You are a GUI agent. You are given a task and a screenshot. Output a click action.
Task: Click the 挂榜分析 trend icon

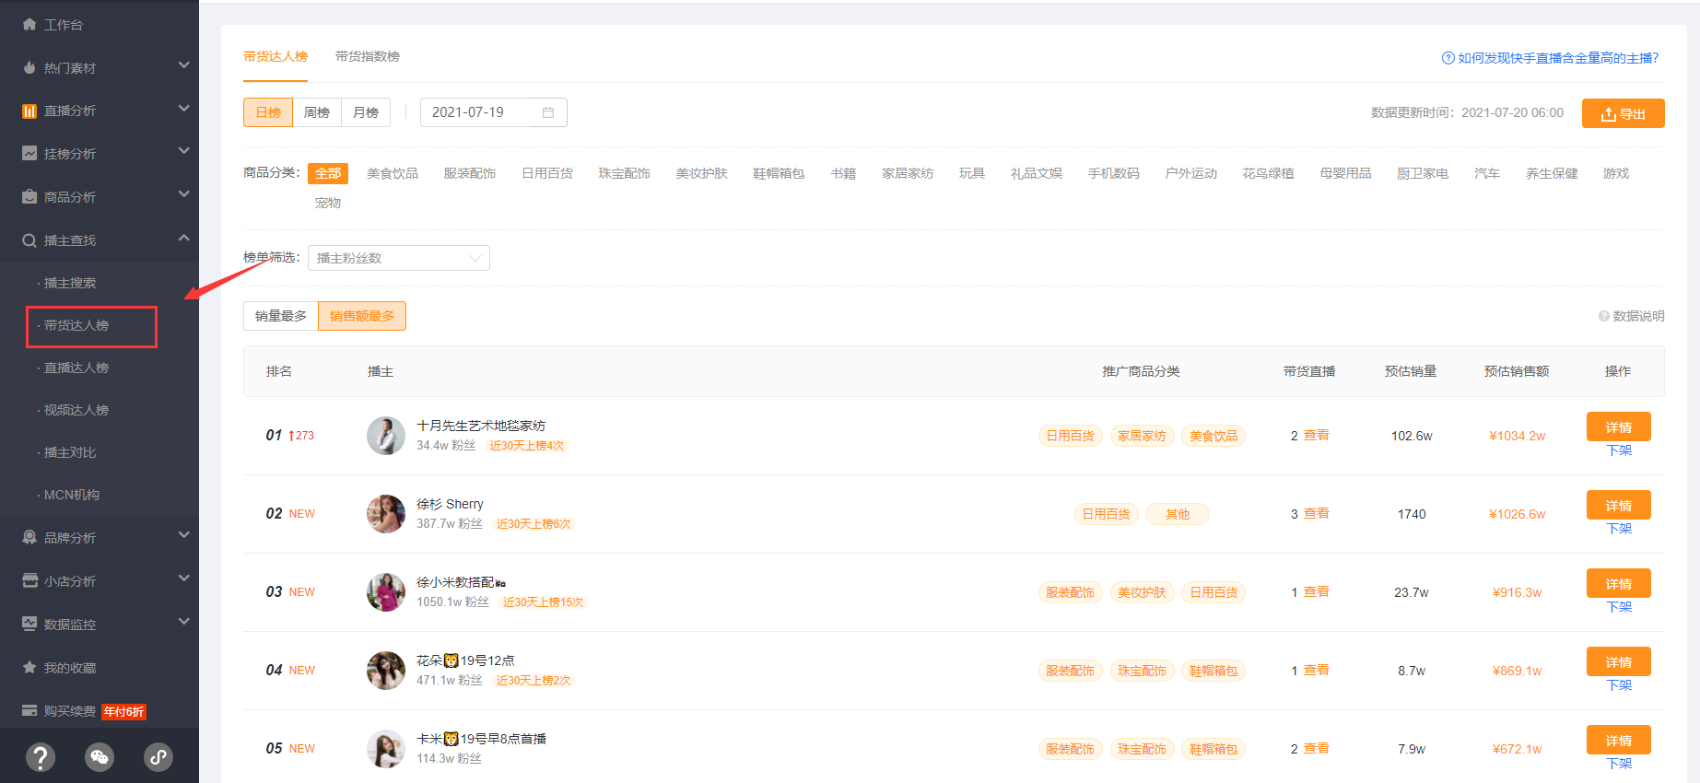[29, 154]
